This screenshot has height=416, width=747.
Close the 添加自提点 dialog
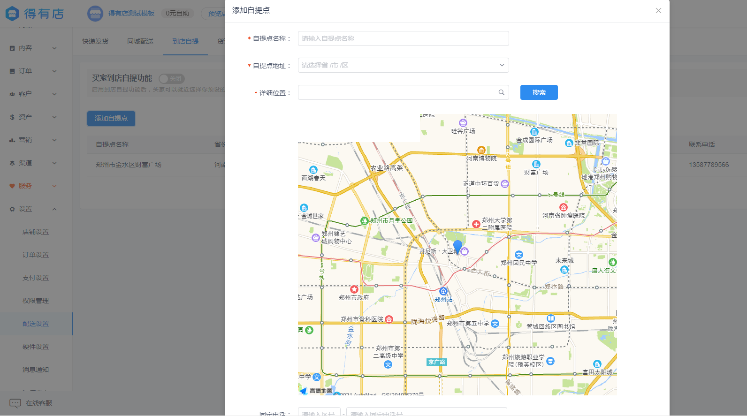(658, 11)
